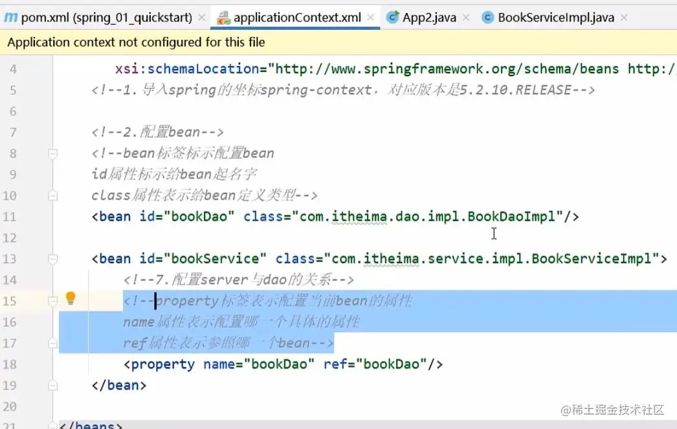677x429 pixels.
Task: Click the yellow light bulb intention icon
Action: pyautogui.click(x=71, y=298)
